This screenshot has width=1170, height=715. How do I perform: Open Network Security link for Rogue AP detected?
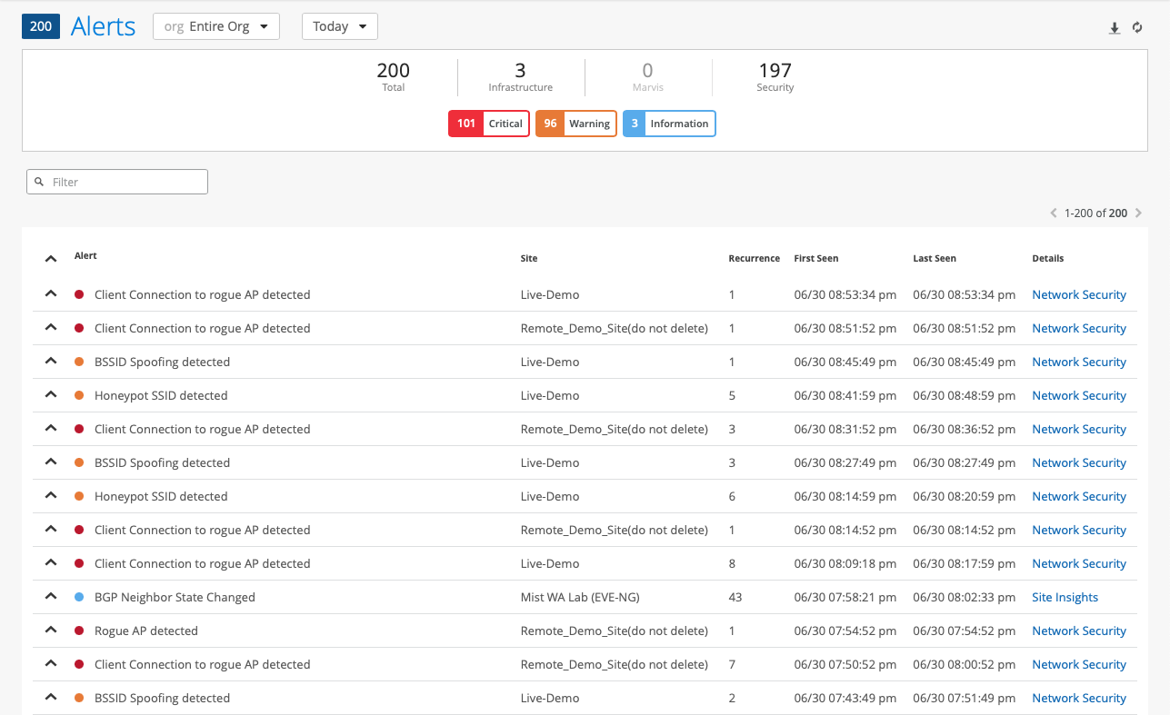coord(1078,631)
